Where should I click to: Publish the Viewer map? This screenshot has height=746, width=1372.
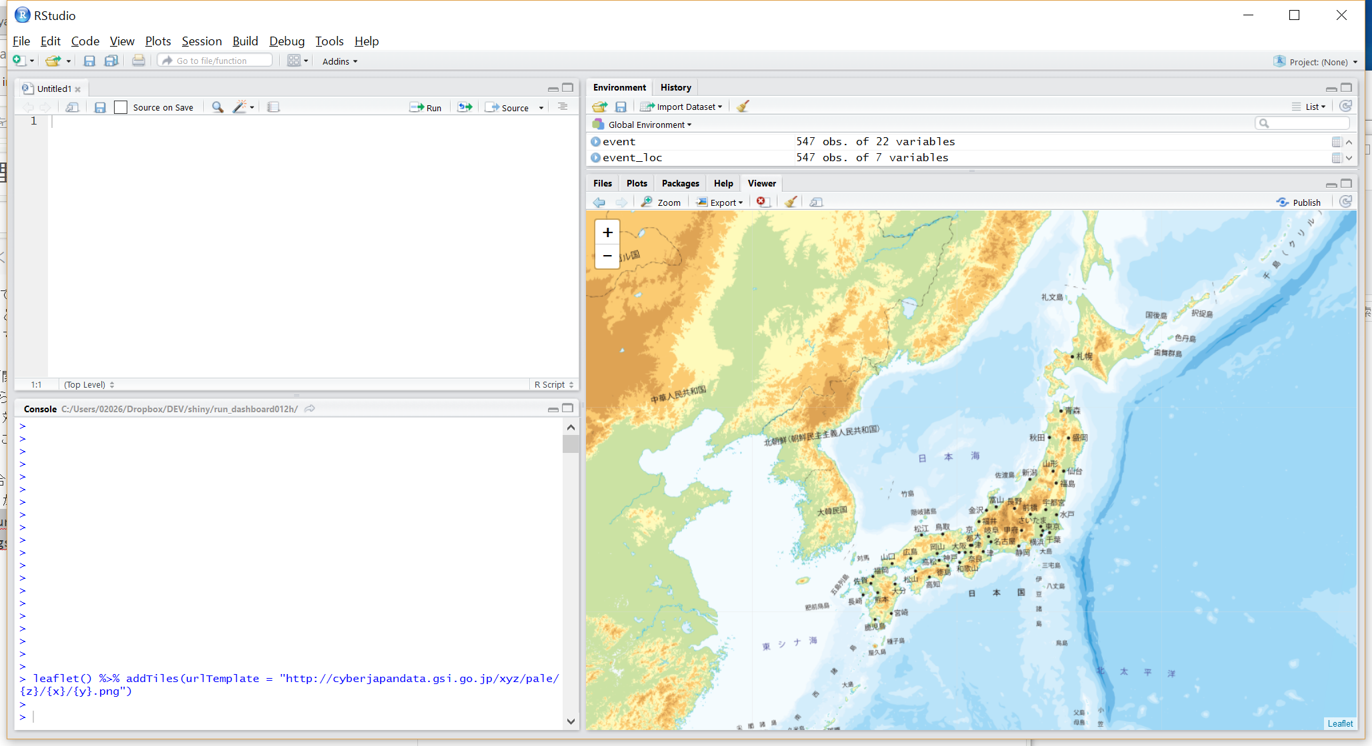(x=1299, y=202)
